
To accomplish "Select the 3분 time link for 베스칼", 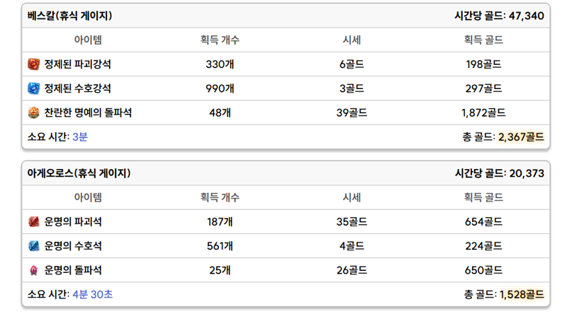I will (80, 136).
